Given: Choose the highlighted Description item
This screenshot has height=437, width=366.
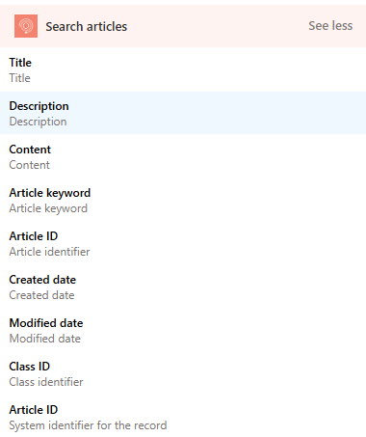Looking at the screenshot, I should tap(183, 113).
